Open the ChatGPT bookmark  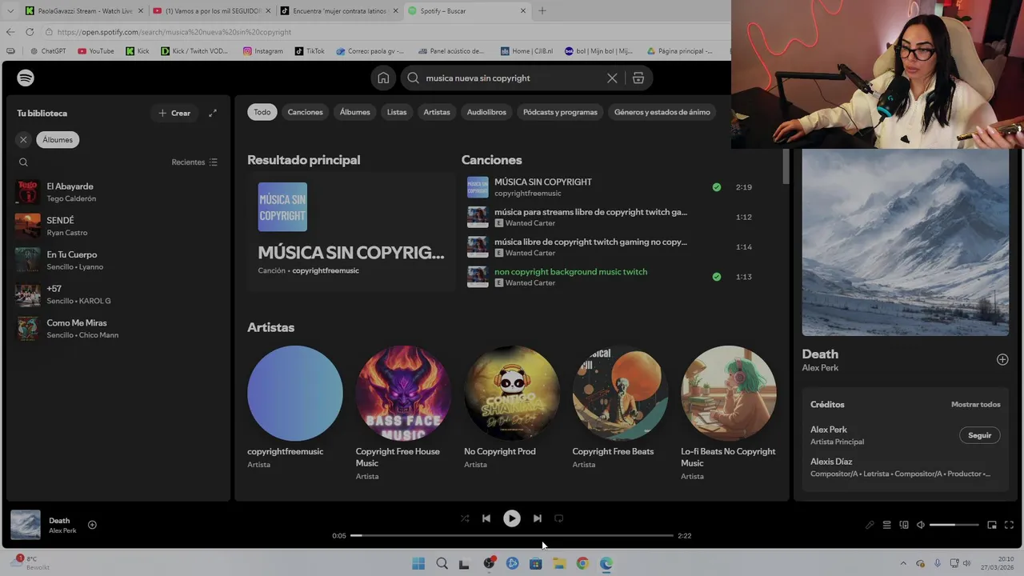coord(47,51)
